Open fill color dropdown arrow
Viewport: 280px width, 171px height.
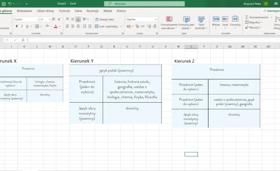(51, 27)
